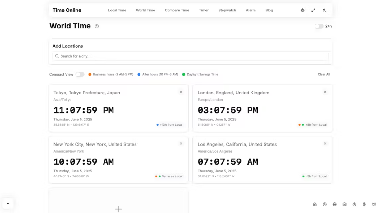Remove the Los Angeles card
Viewport: 382px width, 213px height.
click(x=325, y=144)
